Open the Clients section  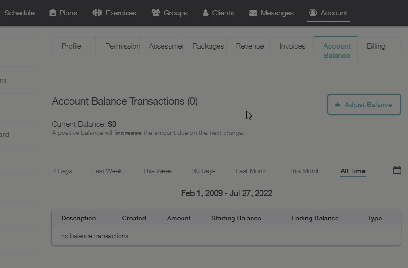tap(218, 13)
